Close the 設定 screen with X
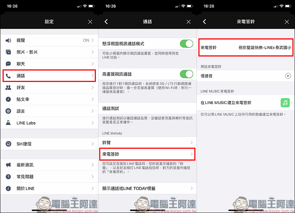295x213 pixels. point(90,22)
